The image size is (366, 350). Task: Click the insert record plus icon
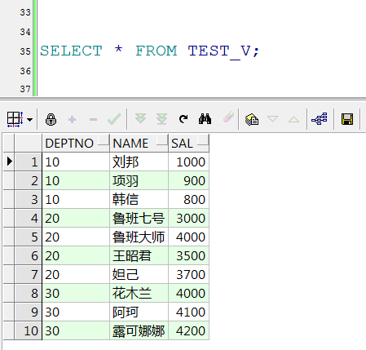point(72,119)
